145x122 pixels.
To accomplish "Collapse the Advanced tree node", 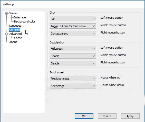I will (6, 34).
